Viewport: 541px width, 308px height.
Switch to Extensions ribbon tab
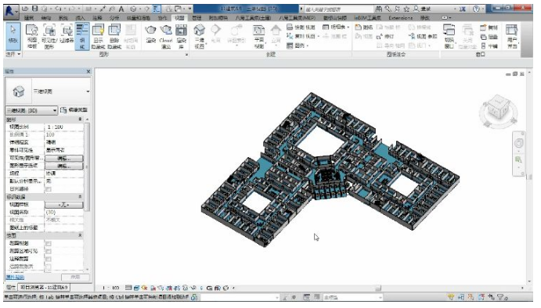(400, 17)
